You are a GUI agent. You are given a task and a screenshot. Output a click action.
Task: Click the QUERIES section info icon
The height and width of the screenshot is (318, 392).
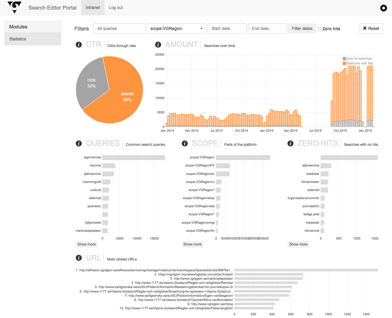[79, 143]
